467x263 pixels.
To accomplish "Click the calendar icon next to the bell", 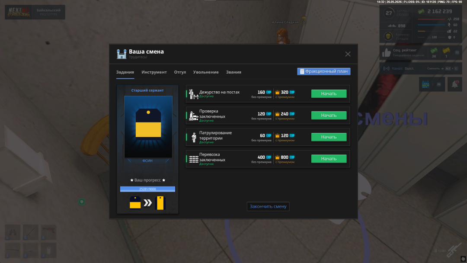I will point(426,85).
